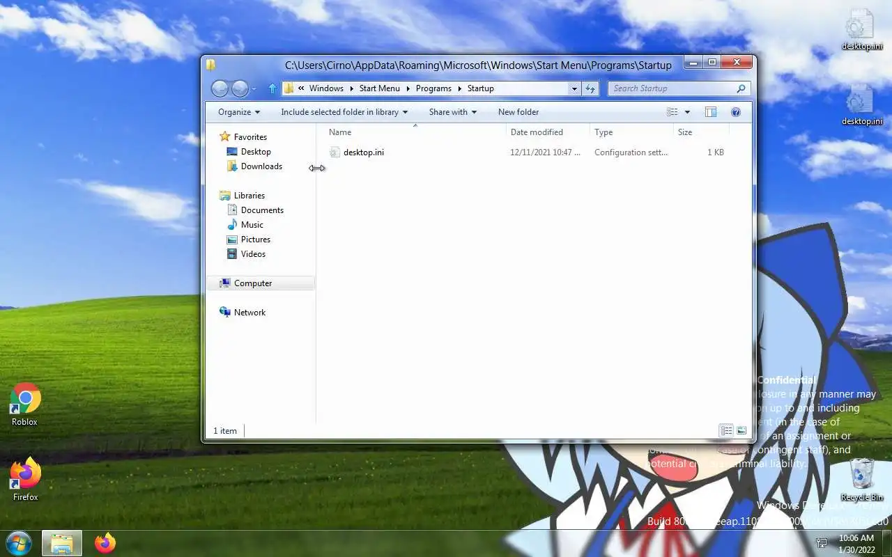Sort by the Date modified column

tap(548, 132)
